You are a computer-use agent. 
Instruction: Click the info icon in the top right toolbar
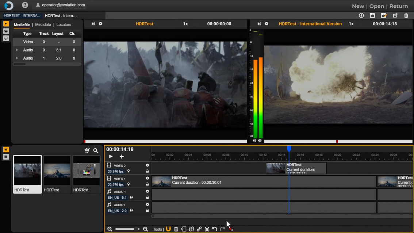(361, 15)
